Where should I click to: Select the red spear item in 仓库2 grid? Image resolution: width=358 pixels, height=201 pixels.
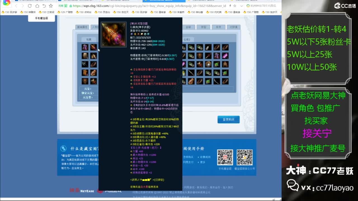208,56
